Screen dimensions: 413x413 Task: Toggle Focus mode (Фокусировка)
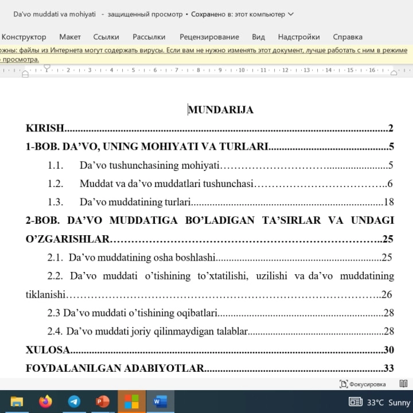click(x=363, y=384)
